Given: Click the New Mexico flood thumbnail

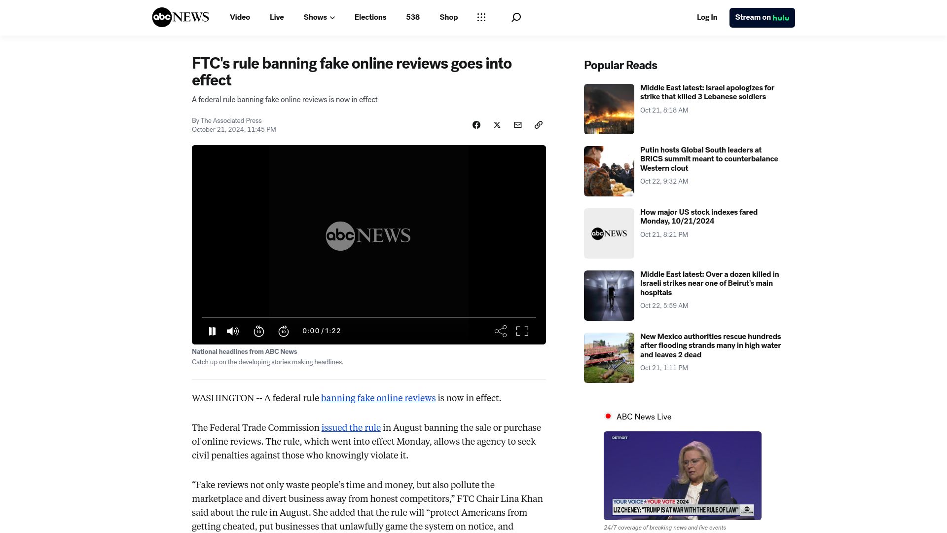Looking at the screenshot, I should (609, 358).
